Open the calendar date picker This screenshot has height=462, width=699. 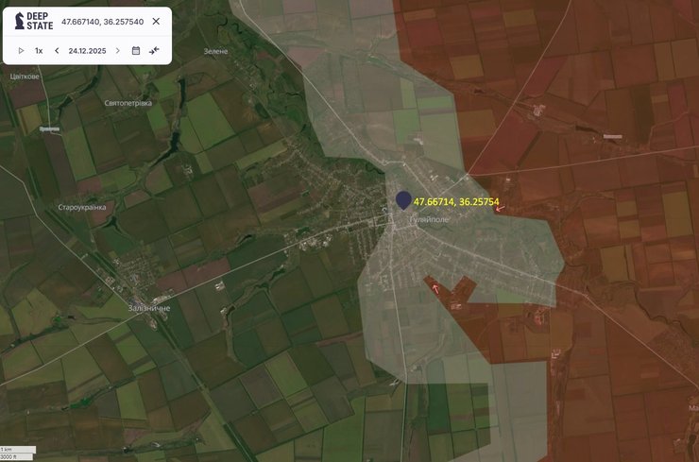[x=136, y=50]
